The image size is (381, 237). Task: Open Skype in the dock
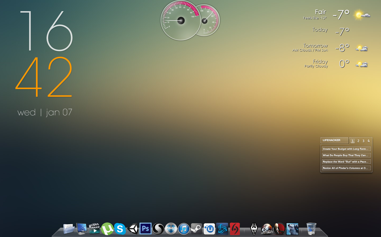coord(120,228)
